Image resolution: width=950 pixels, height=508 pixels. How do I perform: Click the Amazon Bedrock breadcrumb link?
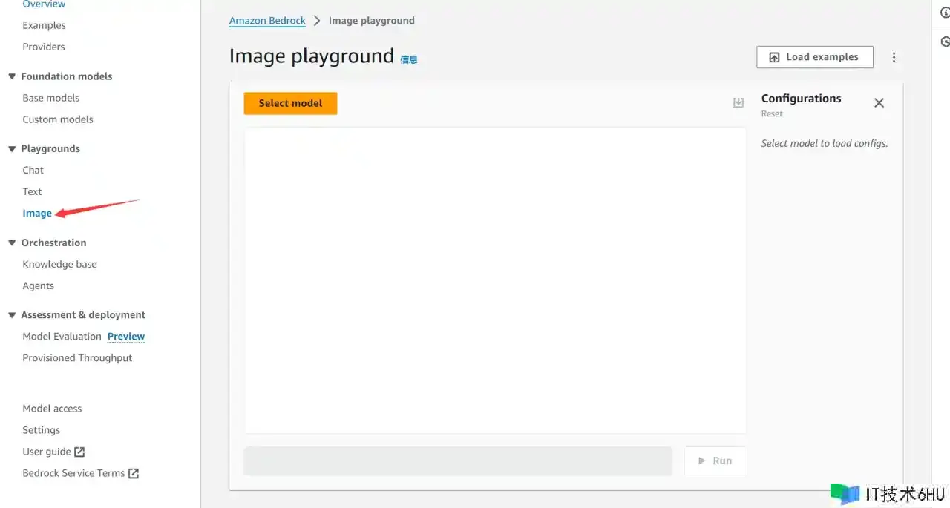(267, 21)
